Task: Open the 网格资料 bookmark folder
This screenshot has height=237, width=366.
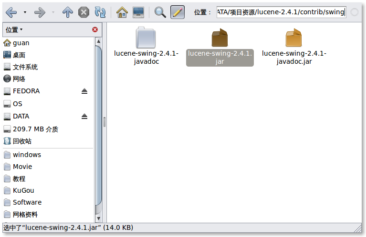Action: coord(48,215)
